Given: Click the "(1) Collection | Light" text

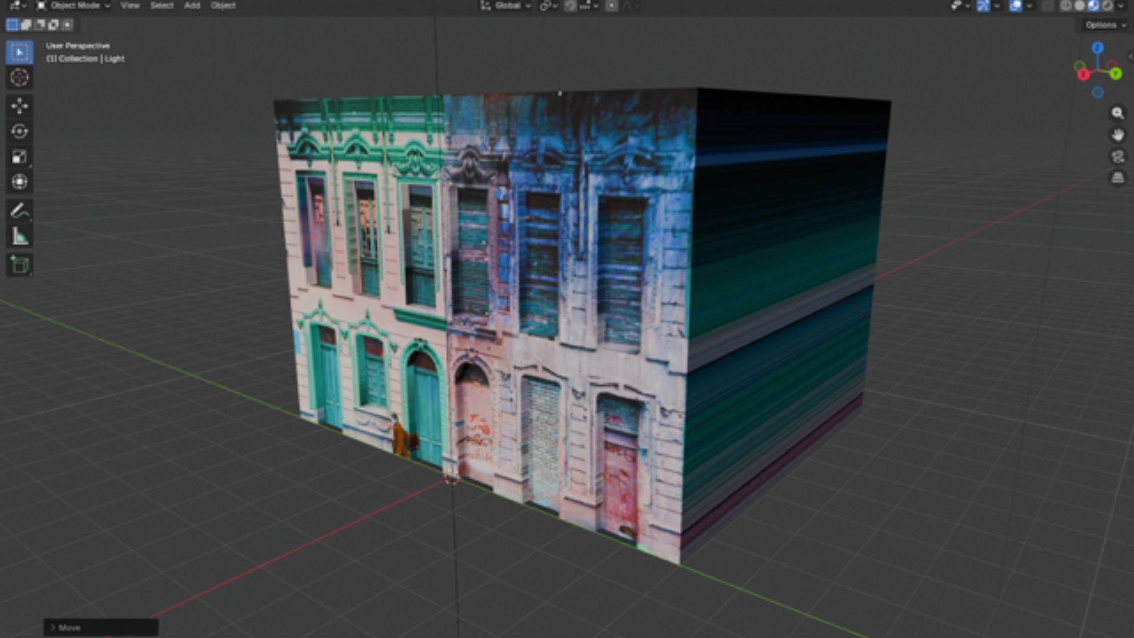Looking at the screenshot, I should [85, 58].
